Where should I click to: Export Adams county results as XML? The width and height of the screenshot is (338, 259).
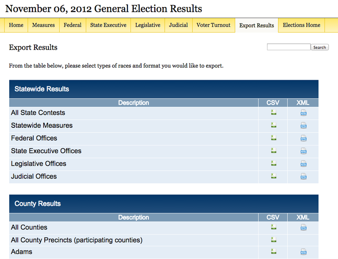point(303,252)
